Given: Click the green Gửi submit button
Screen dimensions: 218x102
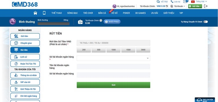Looking at the screenshot, I should click(x=113, y=85).
